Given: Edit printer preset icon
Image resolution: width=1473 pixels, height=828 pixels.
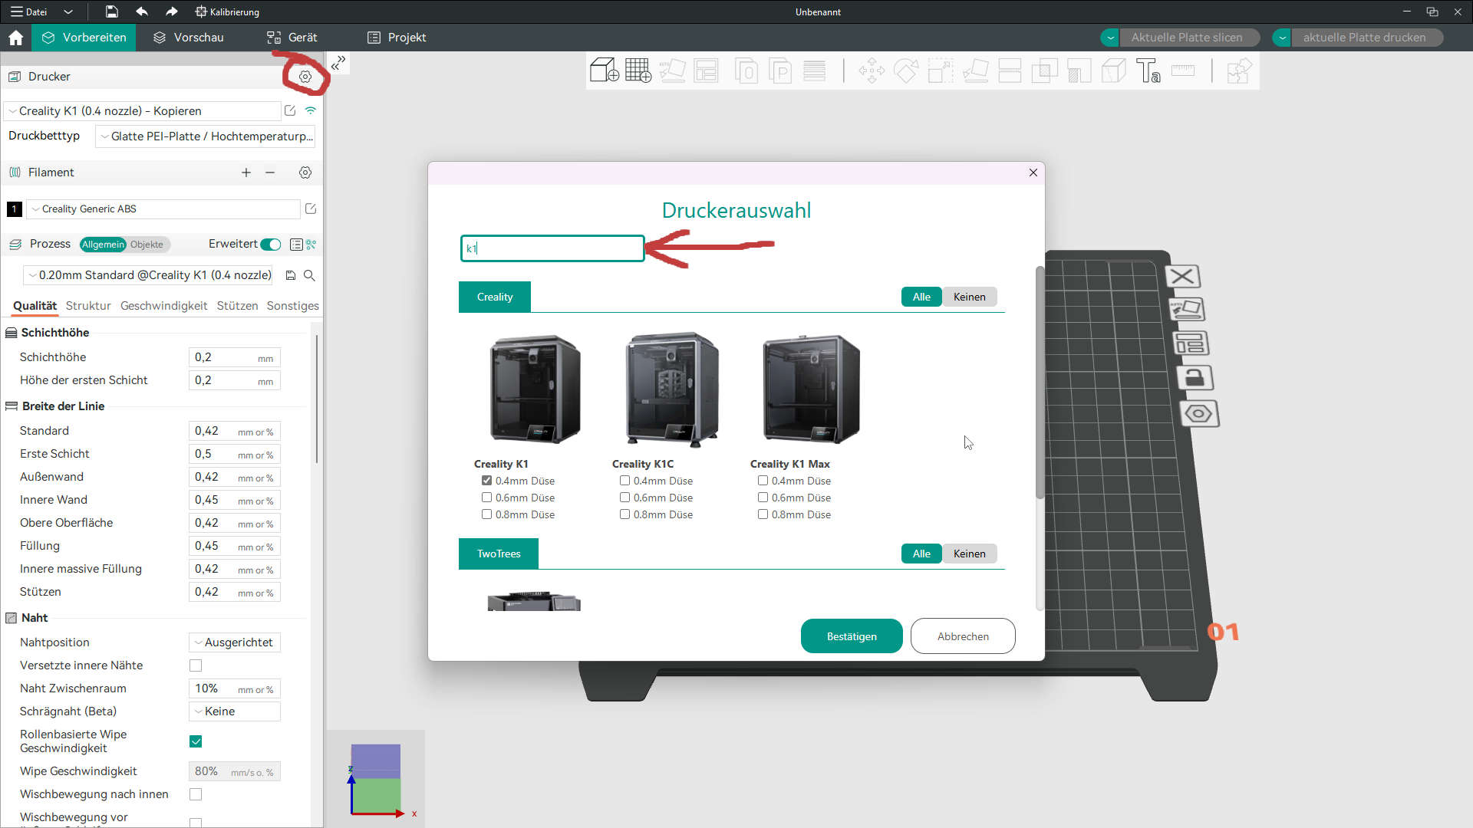Looking at the screenshot, I should [290, 110].
